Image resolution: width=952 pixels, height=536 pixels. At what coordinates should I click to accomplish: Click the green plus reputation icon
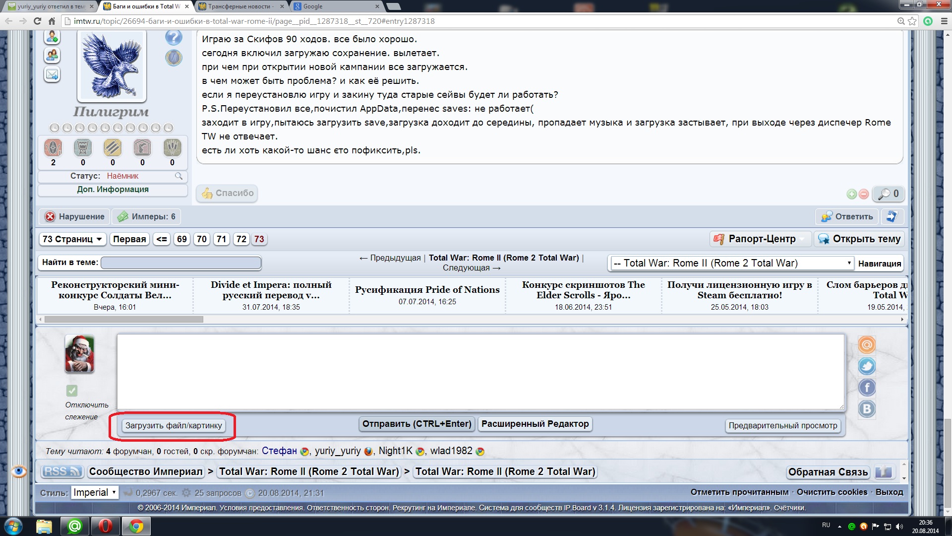pyautogui.click(x=851, y=194)
